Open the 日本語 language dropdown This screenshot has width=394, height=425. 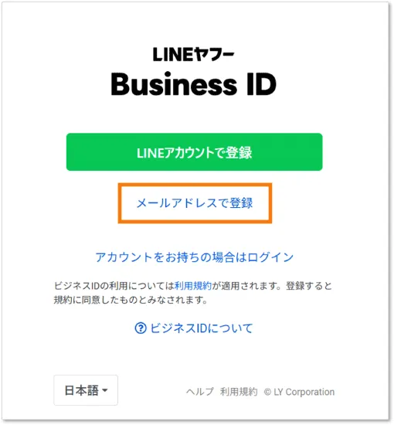(x=86, y=390)
